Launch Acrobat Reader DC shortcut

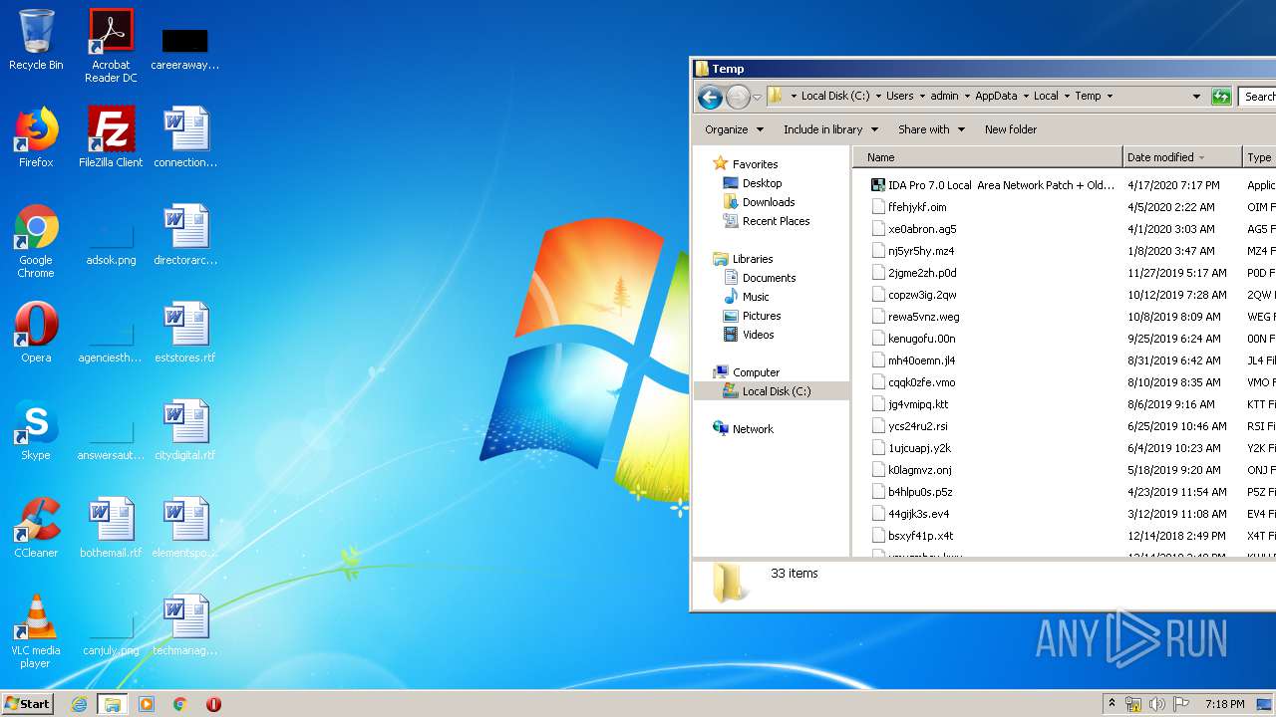point(111,46)
